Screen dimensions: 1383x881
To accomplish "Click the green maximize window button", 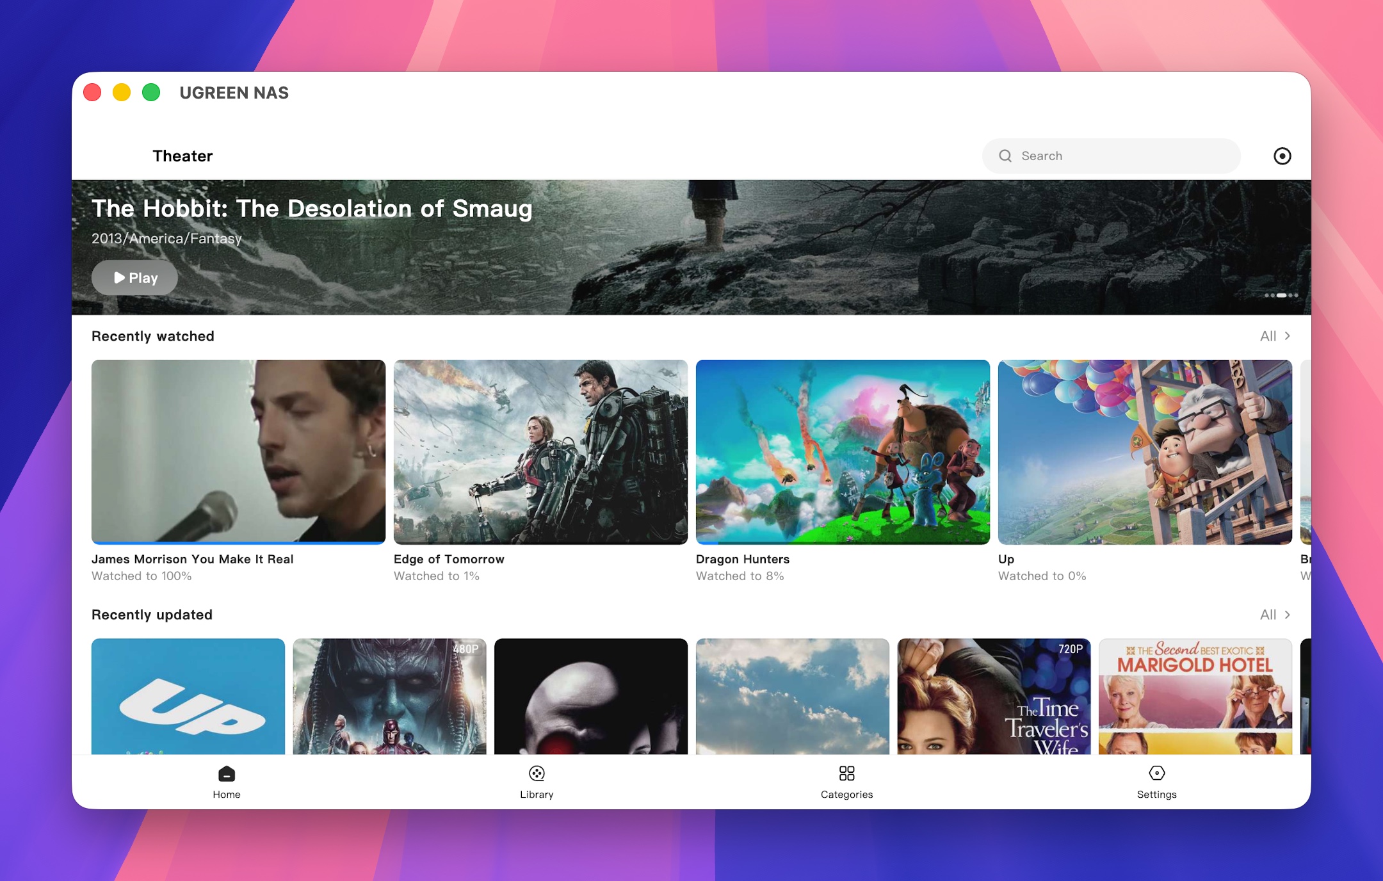I will click(151, 93).
